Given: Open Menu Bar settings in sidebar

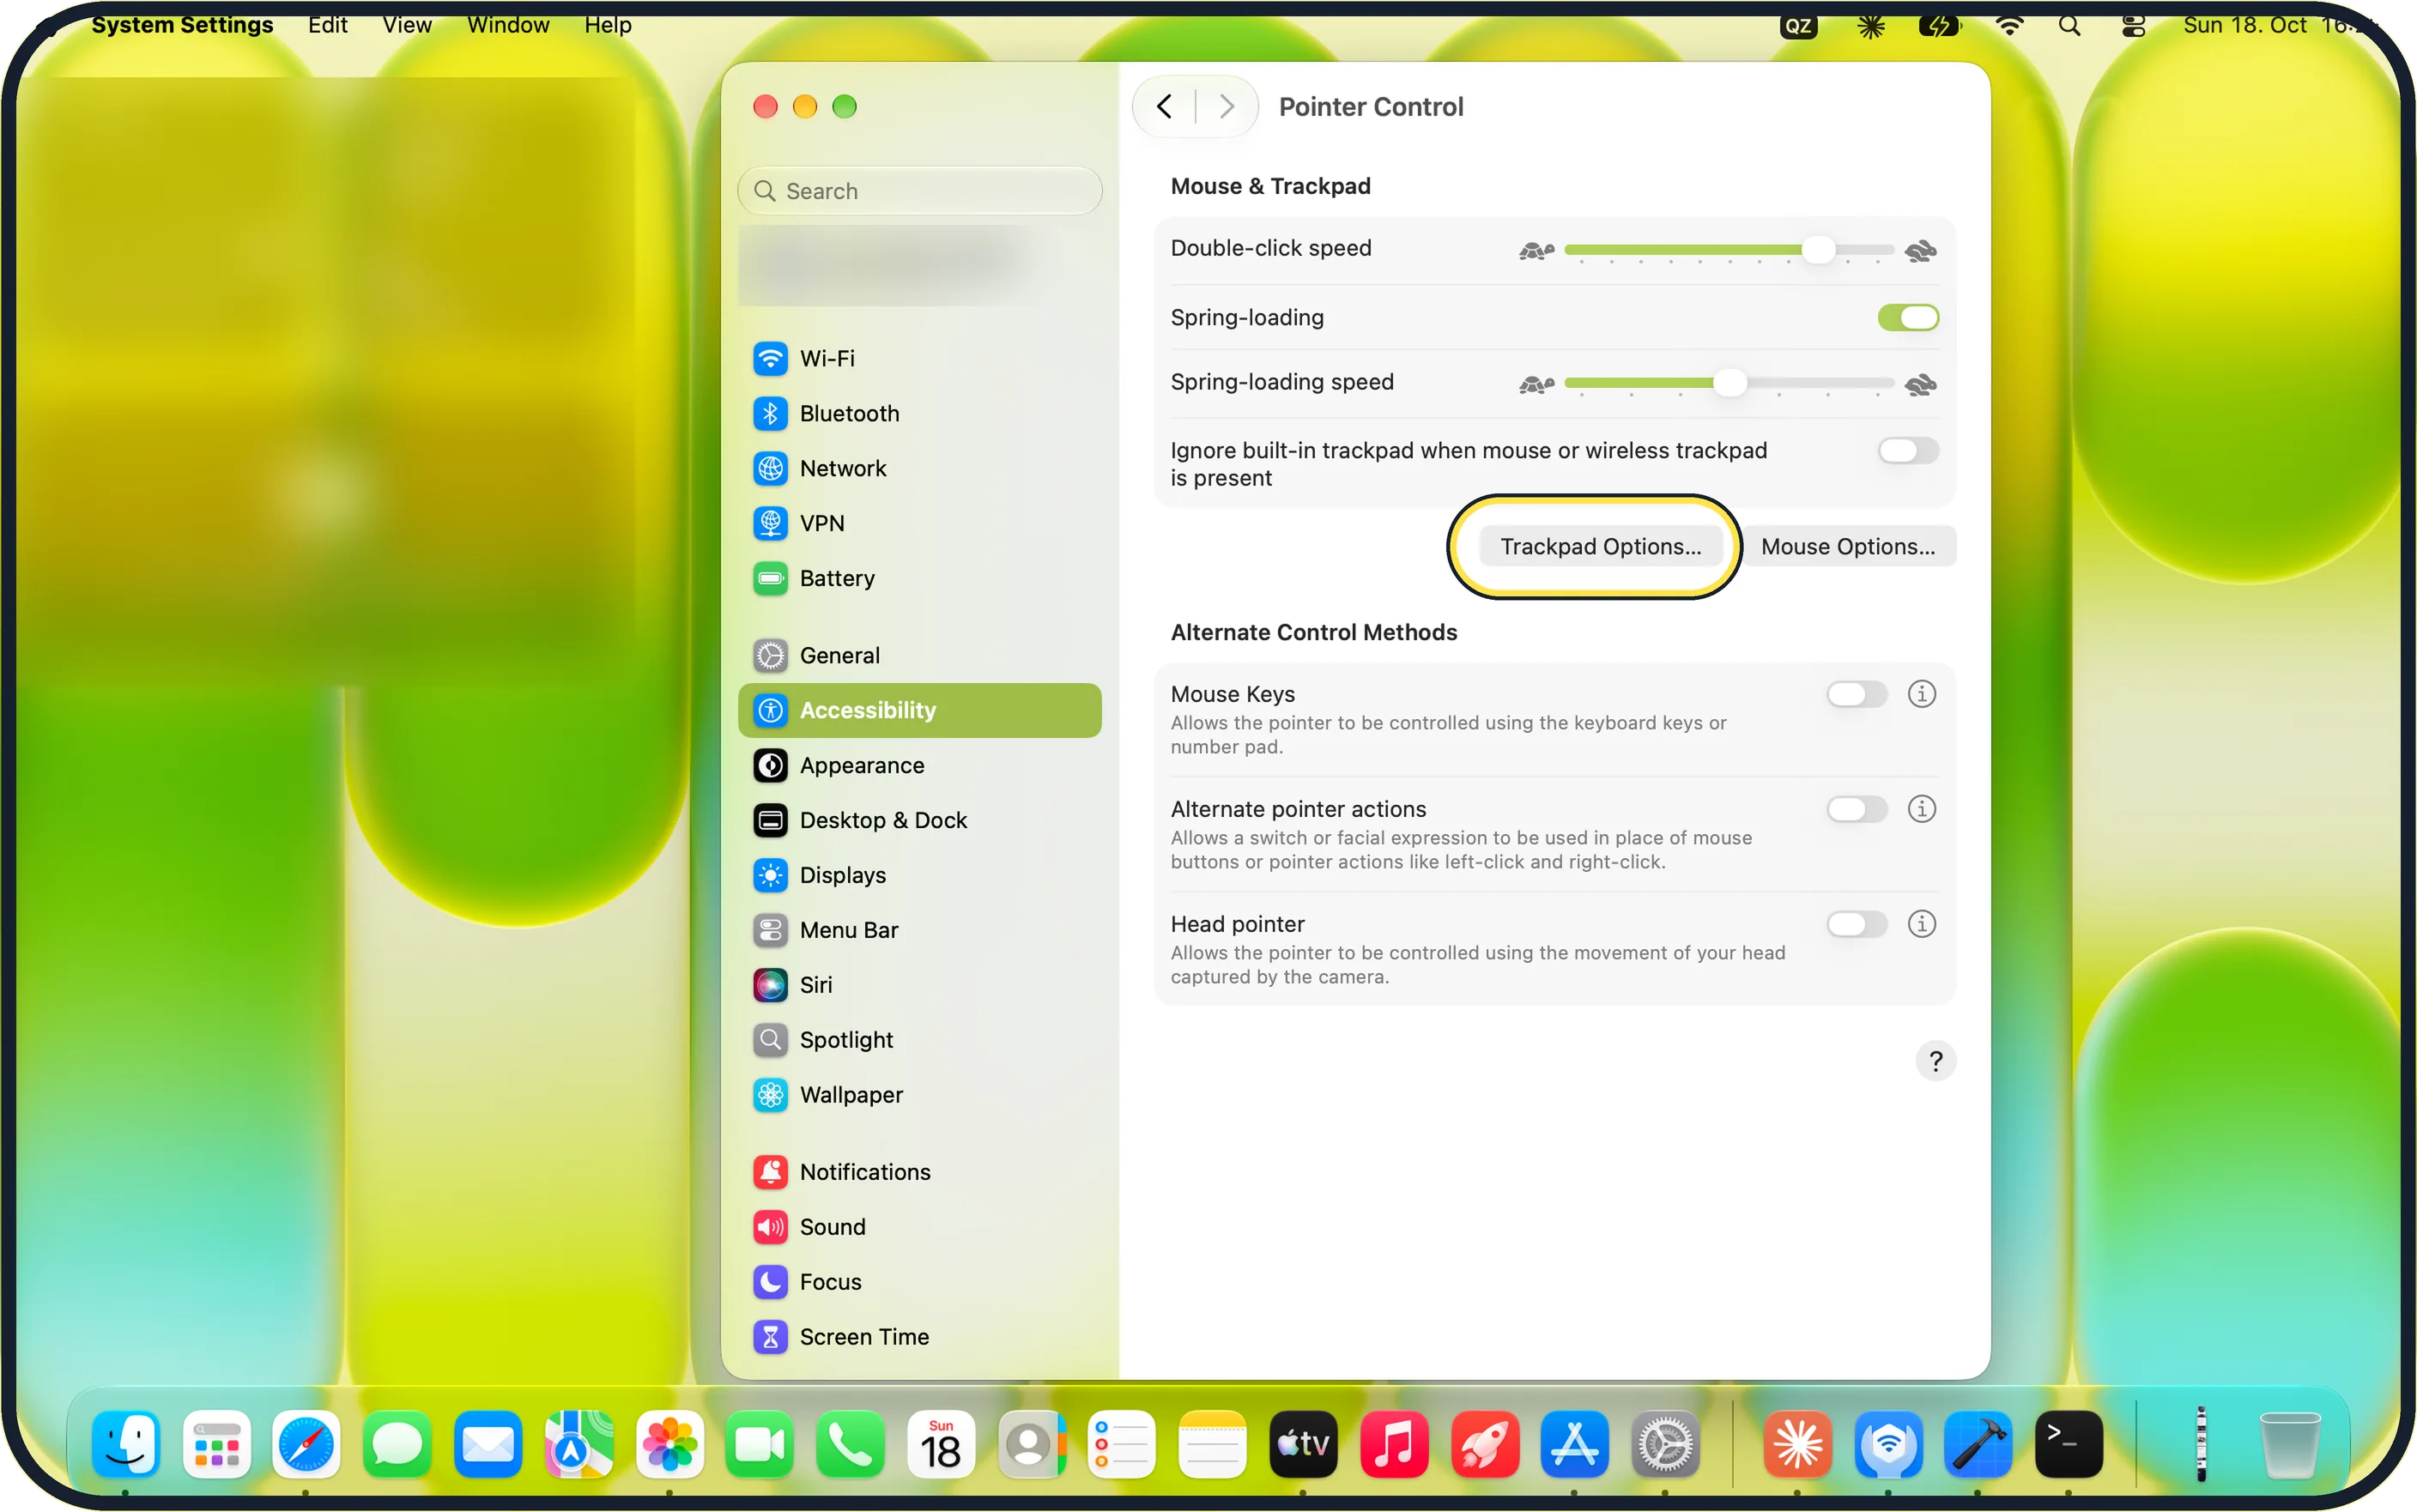Looking at the screenshot, I should point(919,930).
